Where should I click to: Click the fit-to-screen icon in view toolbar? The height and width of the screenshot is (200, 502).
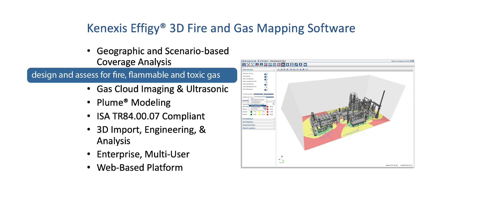307,69
